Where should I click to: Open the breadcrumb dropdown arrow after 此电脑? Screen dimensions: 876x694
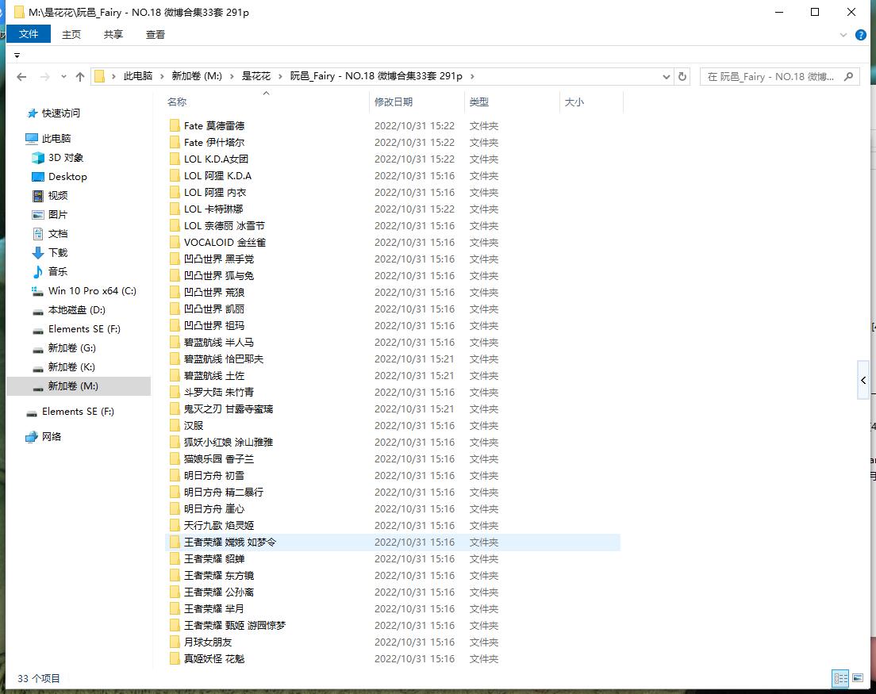tap(162, 76)
